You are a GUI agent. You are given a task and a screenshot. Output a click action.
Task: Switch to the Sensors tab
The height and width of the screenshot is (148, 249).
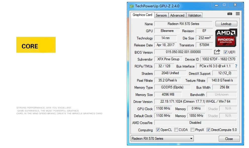tap(161, 15)
